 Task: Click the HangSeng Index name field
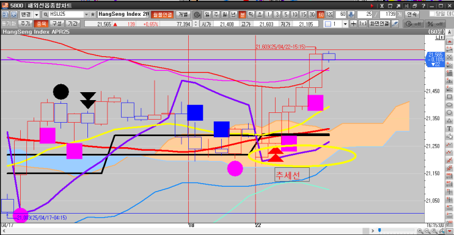coord(123,14)
